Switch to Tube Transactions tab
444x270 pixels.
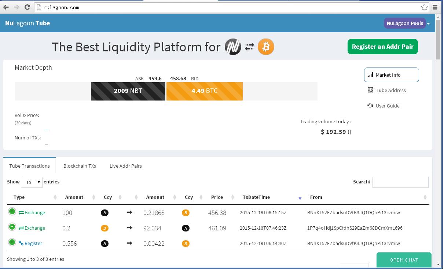29,166
